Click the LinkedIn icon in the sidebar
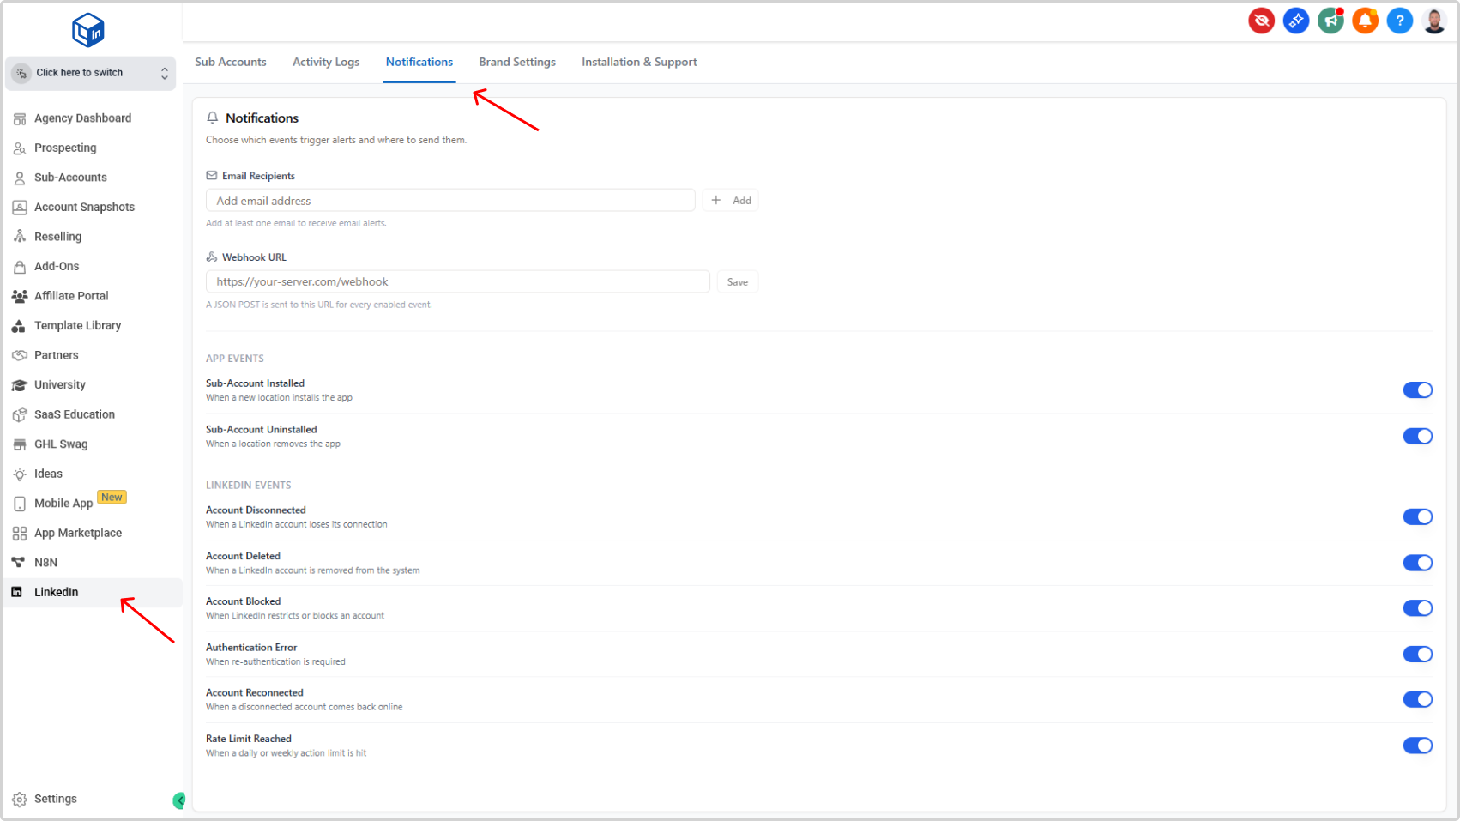 (x=19, y=592)
